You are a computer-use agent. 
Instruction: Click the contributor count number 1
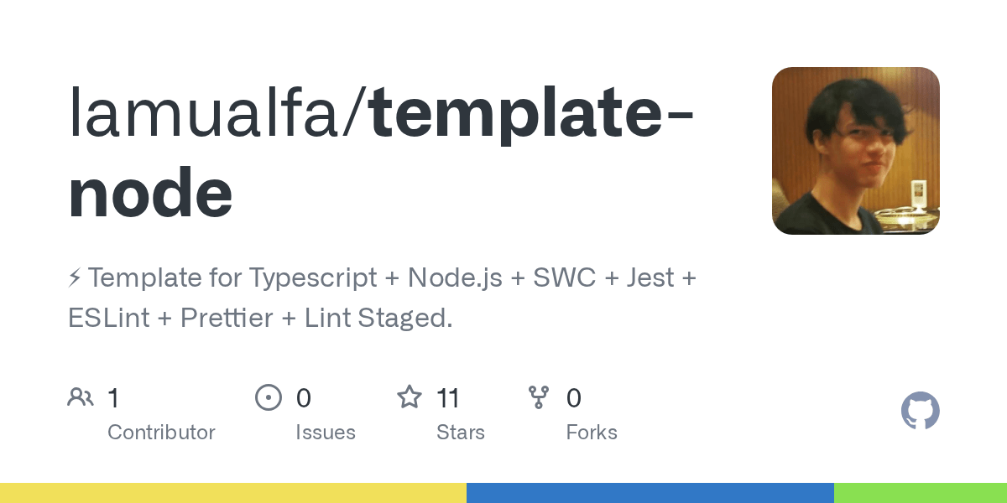click(x=113, y=397)
